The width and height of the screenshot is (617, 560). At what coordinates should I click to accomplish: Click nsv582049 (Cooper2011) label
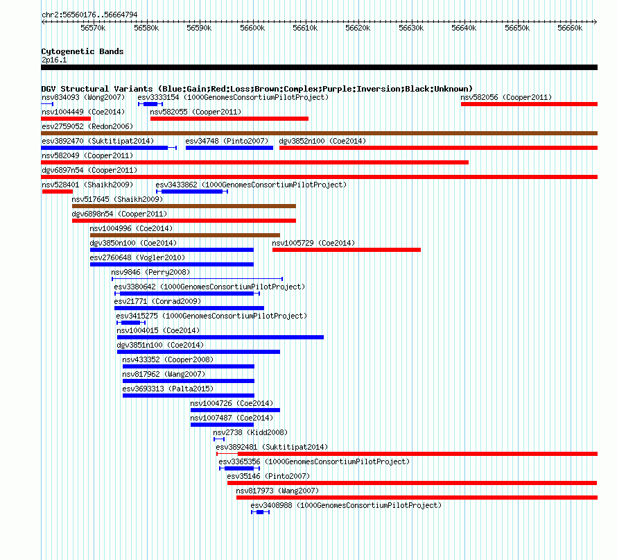tap(87, 155)
